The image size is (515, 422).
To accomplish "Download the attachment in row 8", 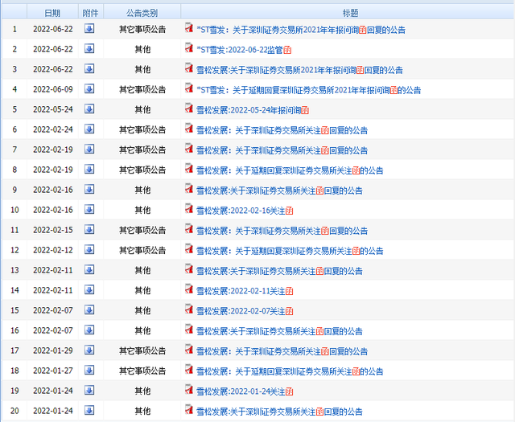I will [89, 169].
